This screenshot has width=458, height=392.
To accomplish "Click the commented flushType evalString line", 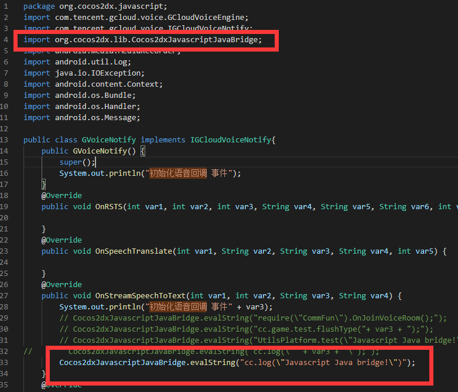I will (246, 329).
